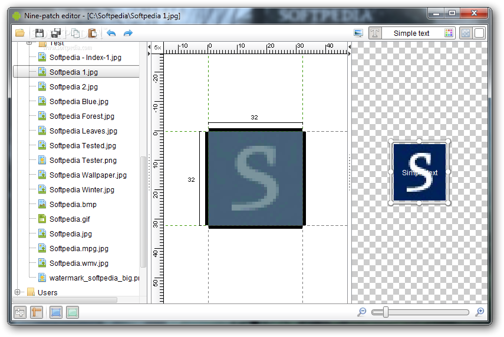Paste from clipboard toolbar icon

(93, 33)
